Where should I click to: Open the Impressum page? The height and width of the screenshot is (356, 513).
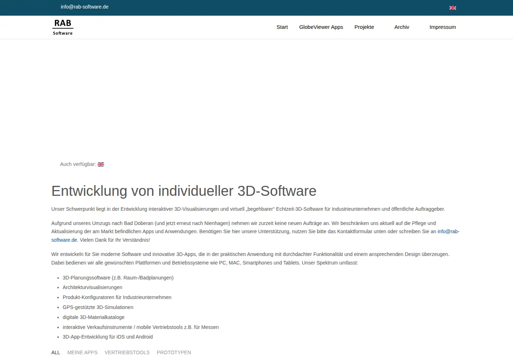pyautogui.click(x=442, y=27)
